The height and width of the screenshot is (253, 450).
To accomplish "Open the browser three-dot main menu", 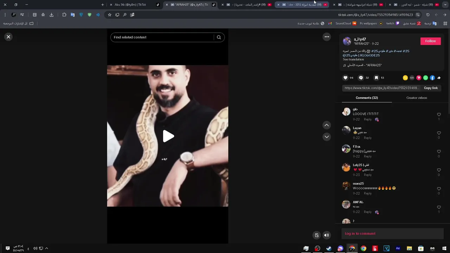I will point(5,15).
